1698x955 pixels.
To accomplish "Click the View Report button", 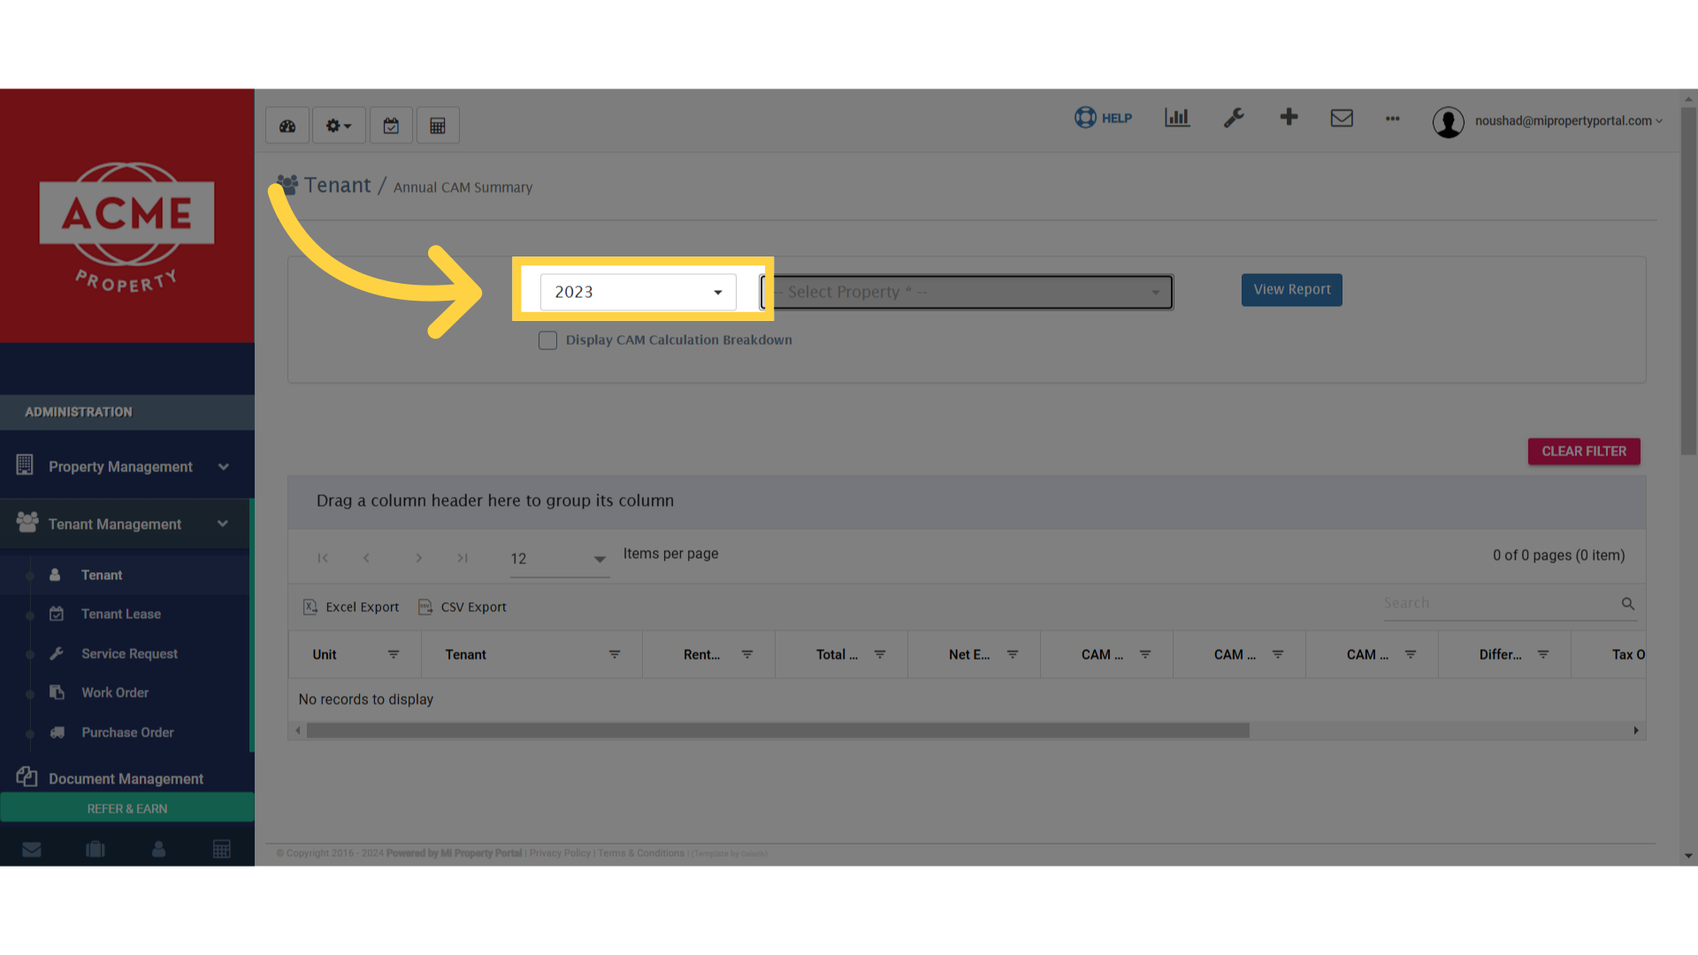I will click(1291, 290).
